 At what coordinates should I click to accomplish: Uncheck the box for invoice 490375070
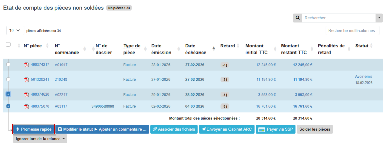point(8,106)
